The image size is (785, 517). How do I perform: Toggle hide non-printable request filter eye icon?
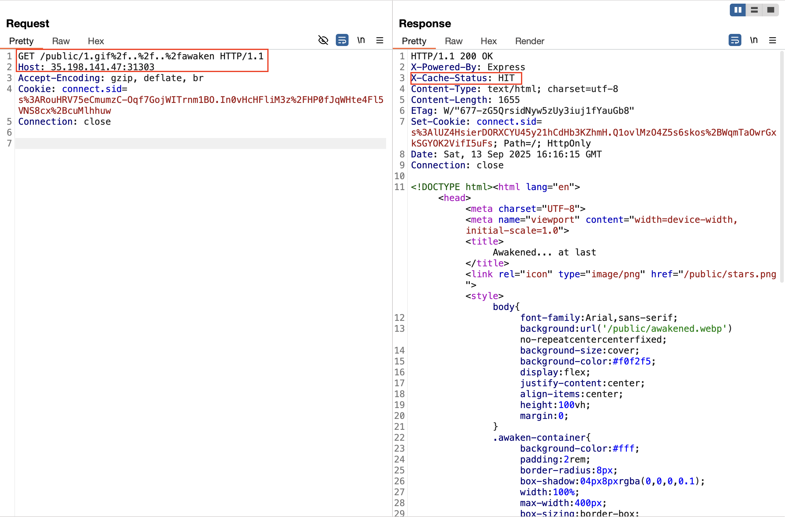tap(323, 40)
